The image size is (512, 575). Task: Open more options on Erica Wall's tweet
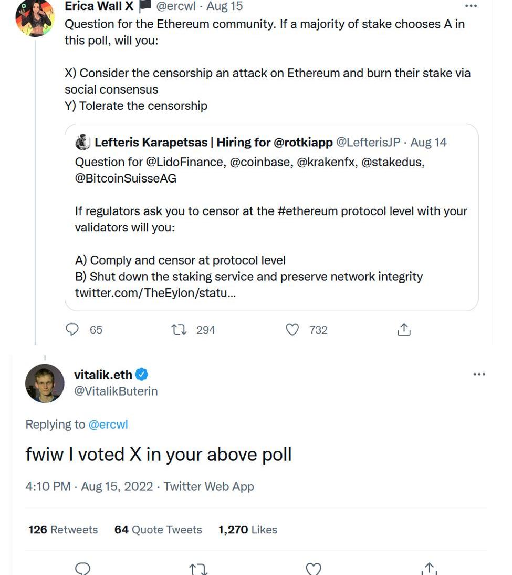coord(471,6)
